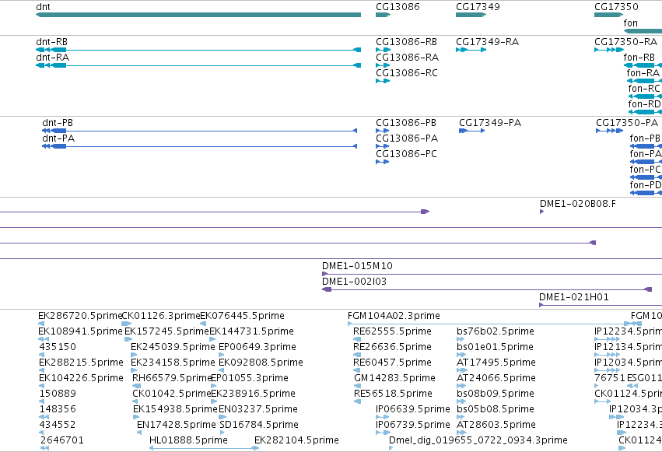Click the fon gene label

pyautogui.click(x=631, y=23)
